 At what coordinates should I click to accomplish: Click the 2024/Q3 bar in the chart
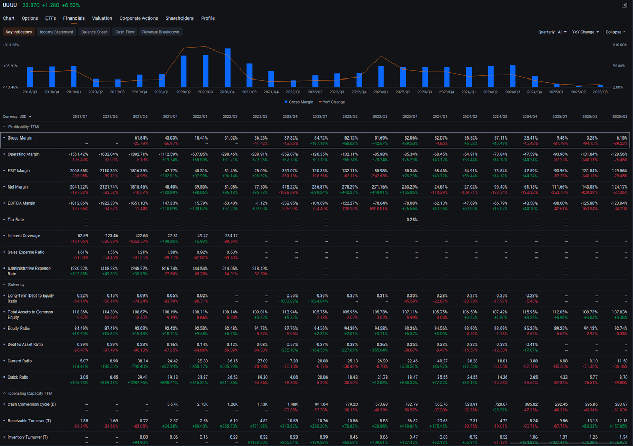[x=513, y=76]
